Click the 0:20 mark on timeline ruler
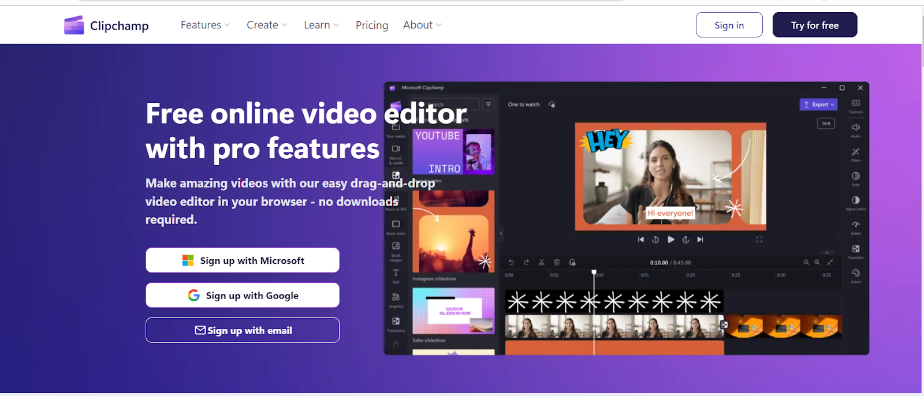 [x=690, y=275]
